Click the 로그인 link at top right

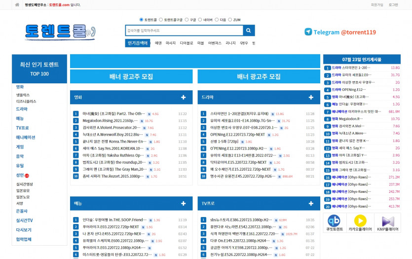(x=393, y=4)
